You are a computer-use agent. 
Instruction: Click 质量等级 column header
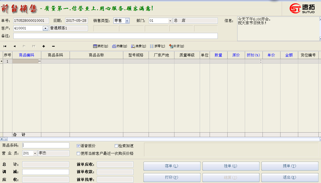pyautogui.click(x=187, y=55)
